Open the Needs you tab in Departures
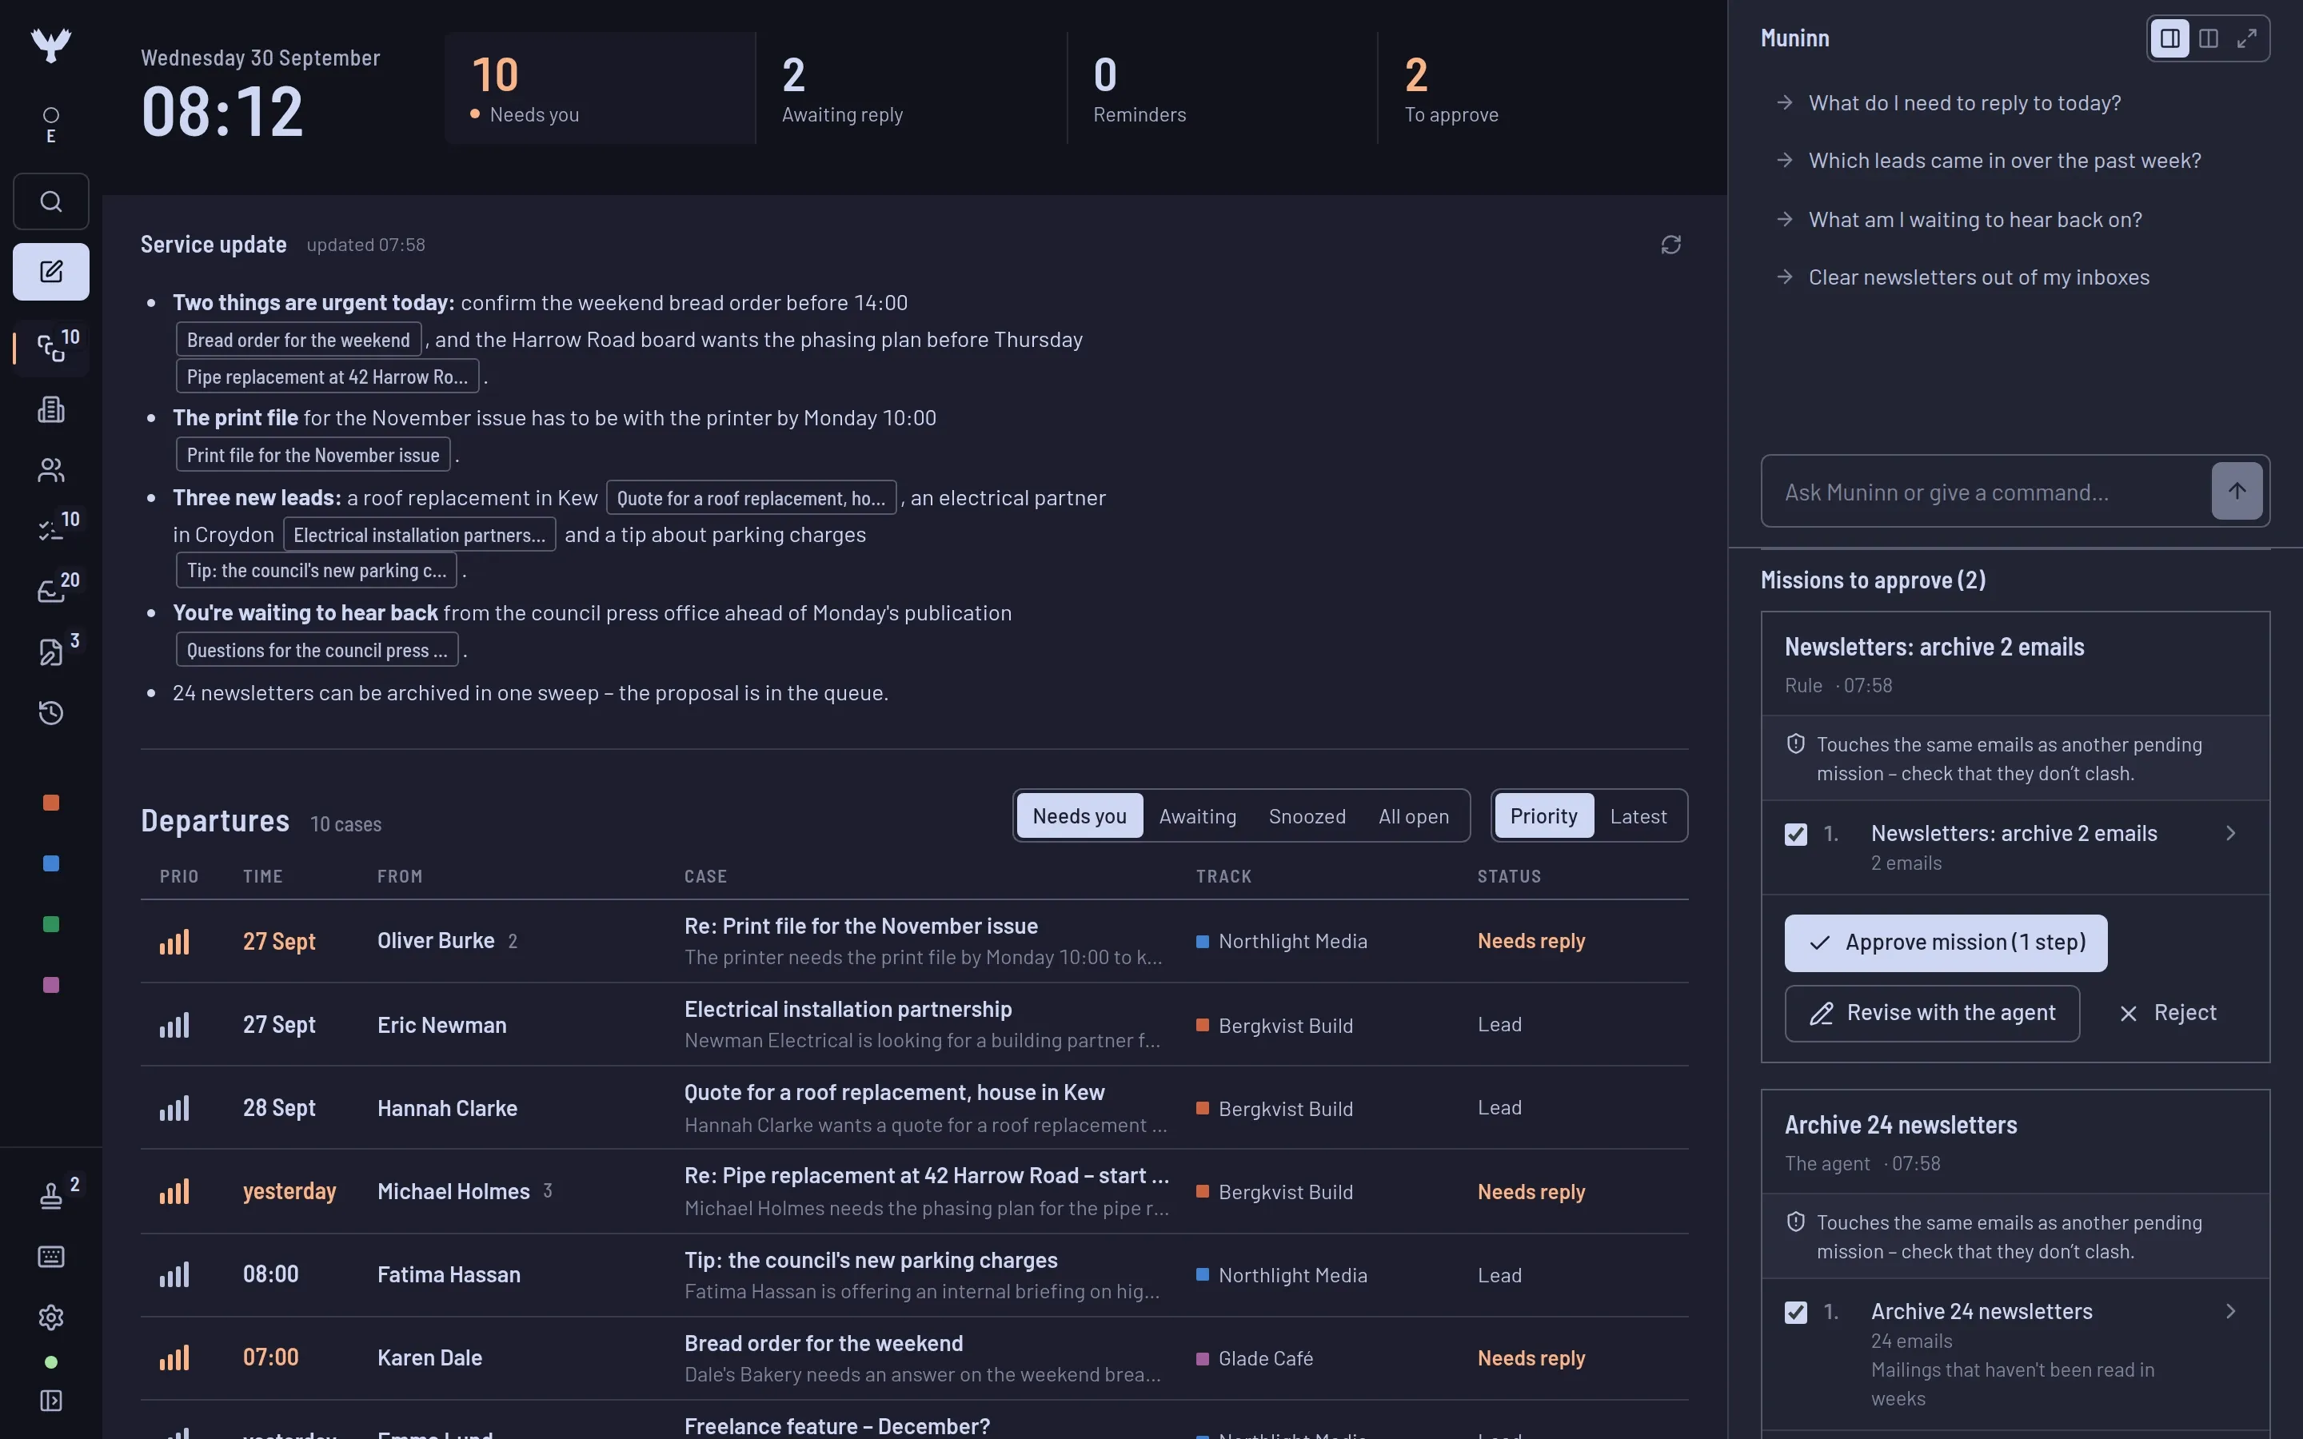This screenshot has width=2303, height=1439. pyautogui.click(x=1080, y=815)
